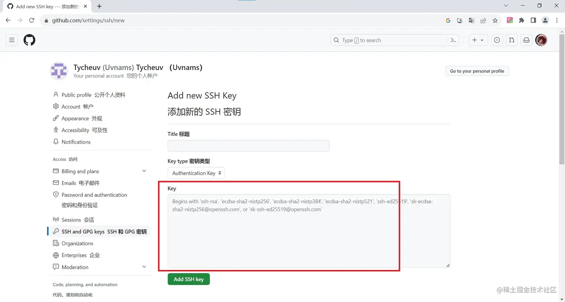Click the GitHub Octocat logo
The height and width of the screenshot is (302, 565).
tap(30, 40)
